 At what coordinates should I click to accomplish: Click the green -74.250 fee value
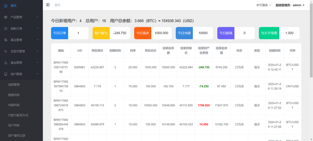click(x=204, y=86)
